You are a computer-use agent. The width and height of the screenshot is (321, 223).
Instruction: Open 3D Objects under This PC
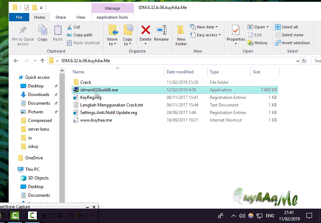(x=35, y=178)
